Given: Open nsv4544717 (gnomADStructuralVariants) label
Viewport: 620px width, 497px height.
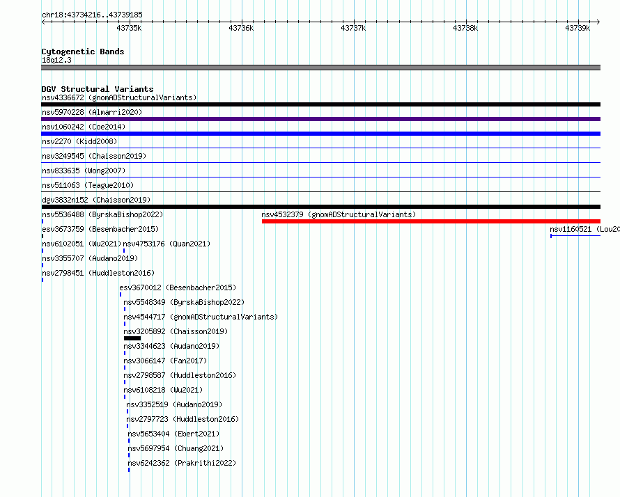Looking at the screenshot, I should pos(201,317).
